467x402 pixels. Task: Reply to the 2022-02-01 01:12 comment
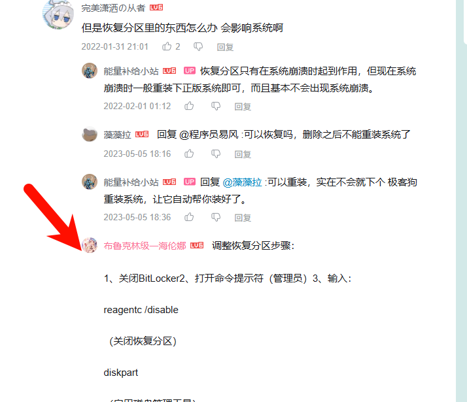pyautogui.click(x=243, y=107)
